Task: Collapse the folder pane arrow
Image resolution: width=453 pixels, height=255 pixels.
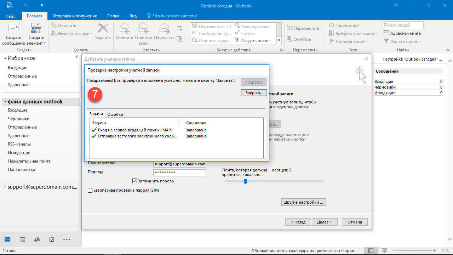Action: (x=77, y=57)
